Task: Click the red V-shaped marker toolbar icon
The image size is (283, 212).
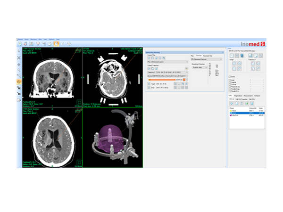Action: tap(38, 44)
